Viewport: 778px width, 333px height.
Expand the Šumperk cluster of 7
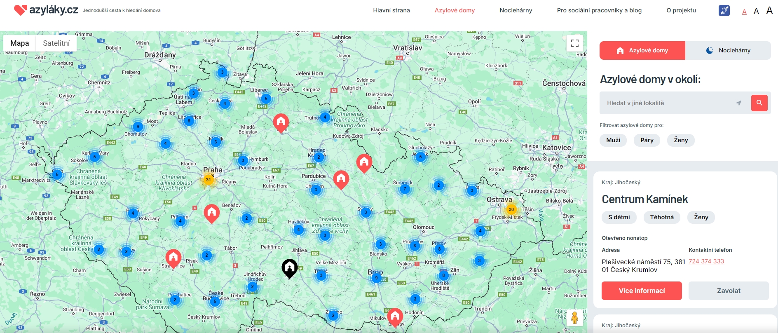405,189
